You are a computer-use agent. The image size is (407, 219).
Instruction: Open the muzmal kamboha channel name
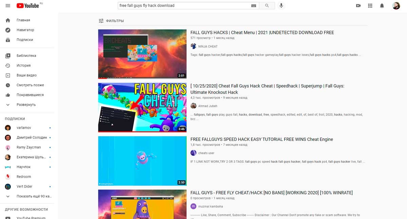[x=211, y=206]
